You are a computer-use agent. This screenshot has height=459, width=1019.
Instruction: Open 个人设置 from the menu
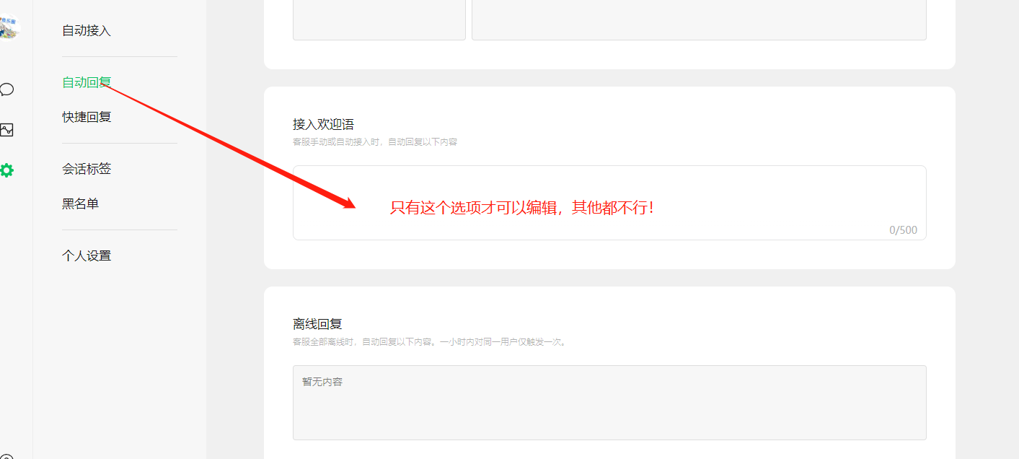point(87,255)
